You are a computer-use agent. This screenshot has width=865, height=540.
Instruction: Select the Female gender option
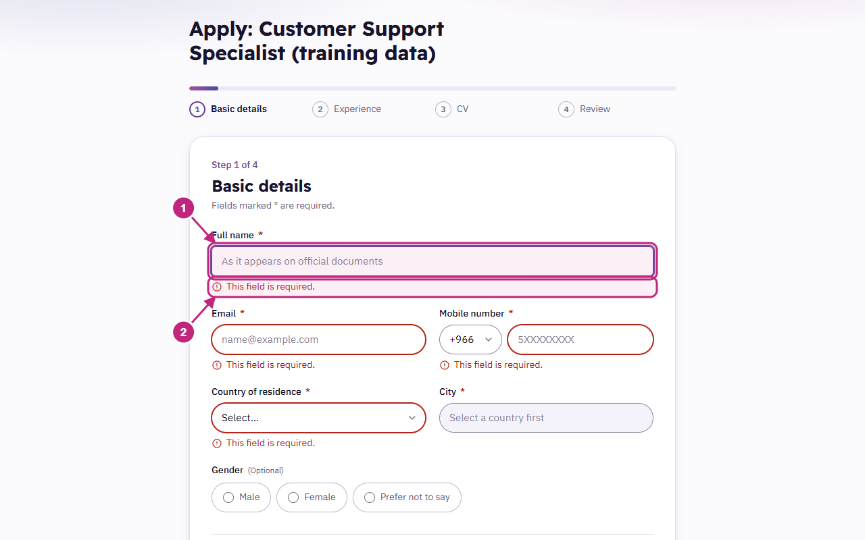coord(312,497)
